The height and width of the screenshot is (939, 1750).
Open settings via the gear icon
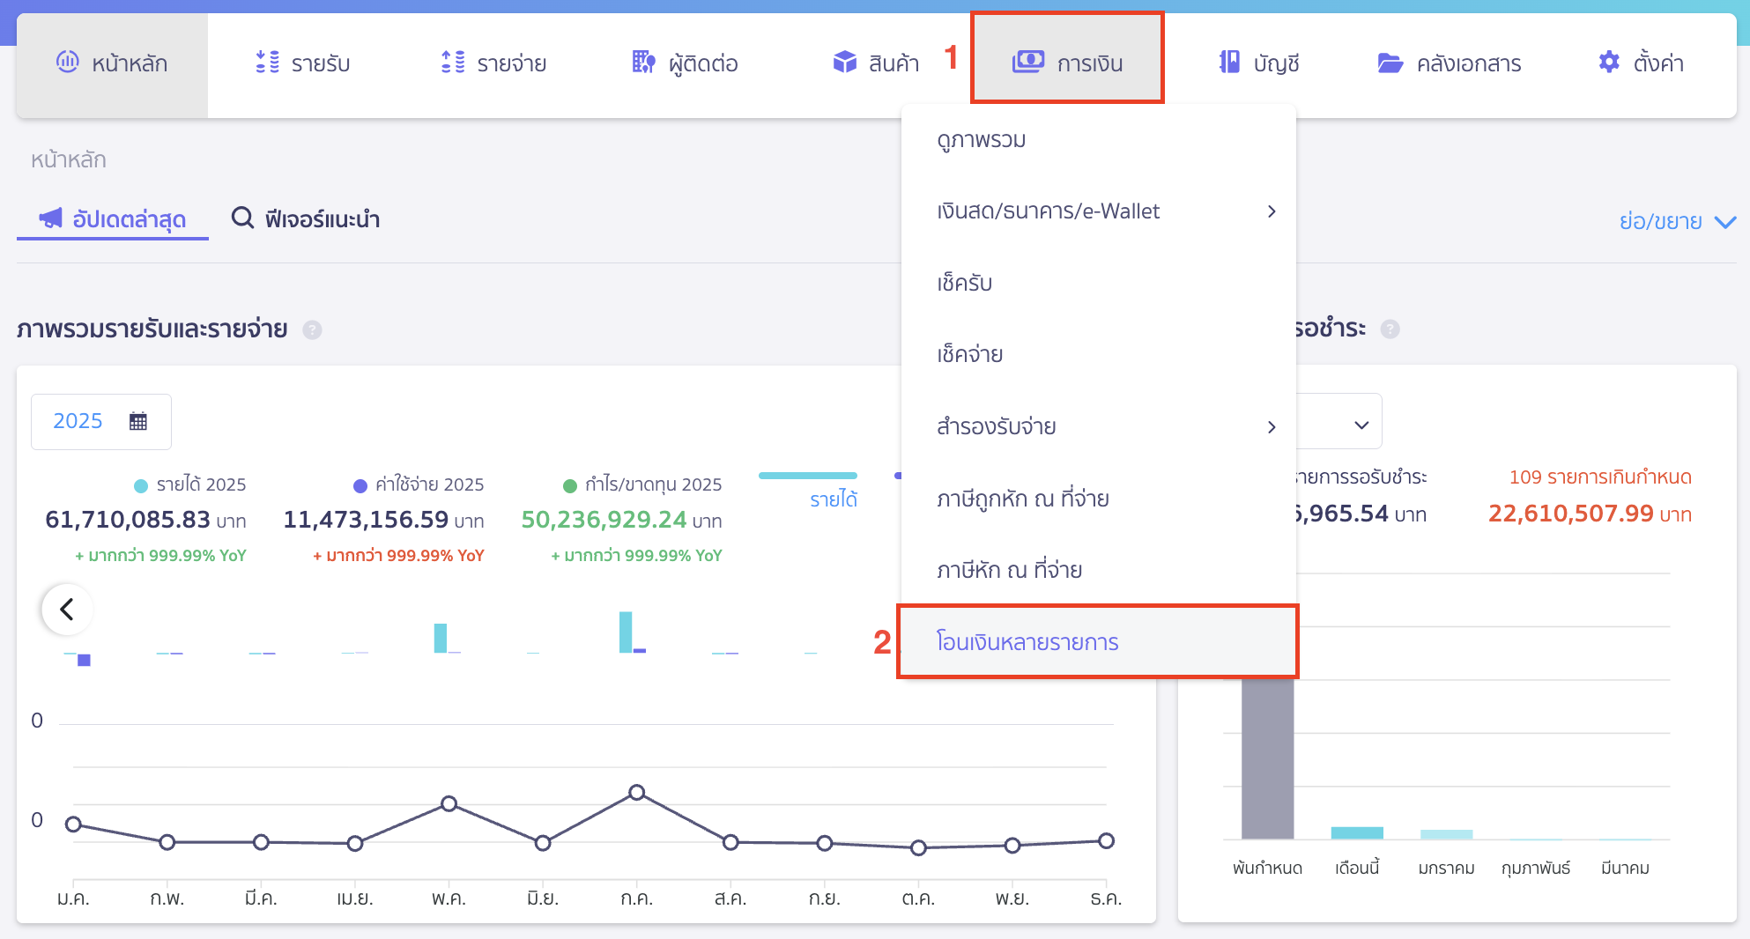click(x=1608, y=62)
